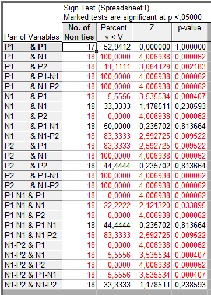Select the 'P2 & P2' row header

point(33,166)
